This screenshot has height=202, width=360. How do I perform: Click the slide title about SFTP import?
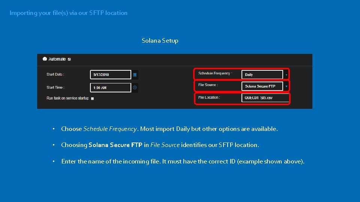tap(69, 13)
